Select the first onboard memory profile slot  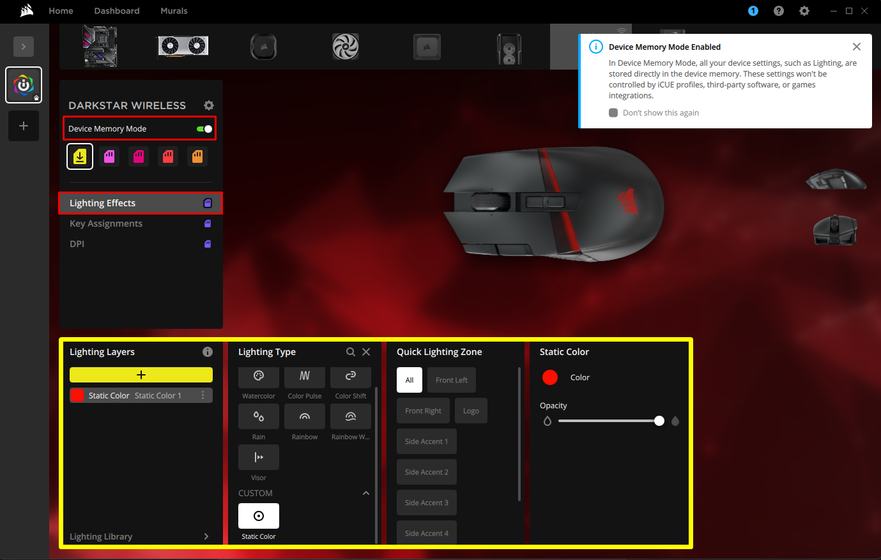[80, 156]
